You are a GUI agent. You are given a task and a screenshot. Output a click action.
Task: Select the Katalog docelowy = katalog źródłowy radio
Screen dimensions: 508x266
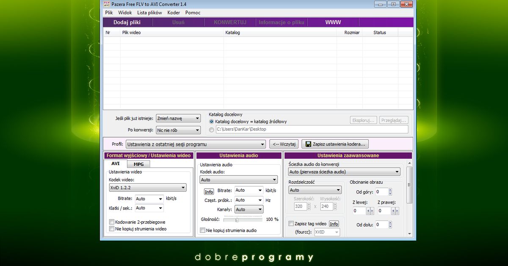tap(212, 122)
